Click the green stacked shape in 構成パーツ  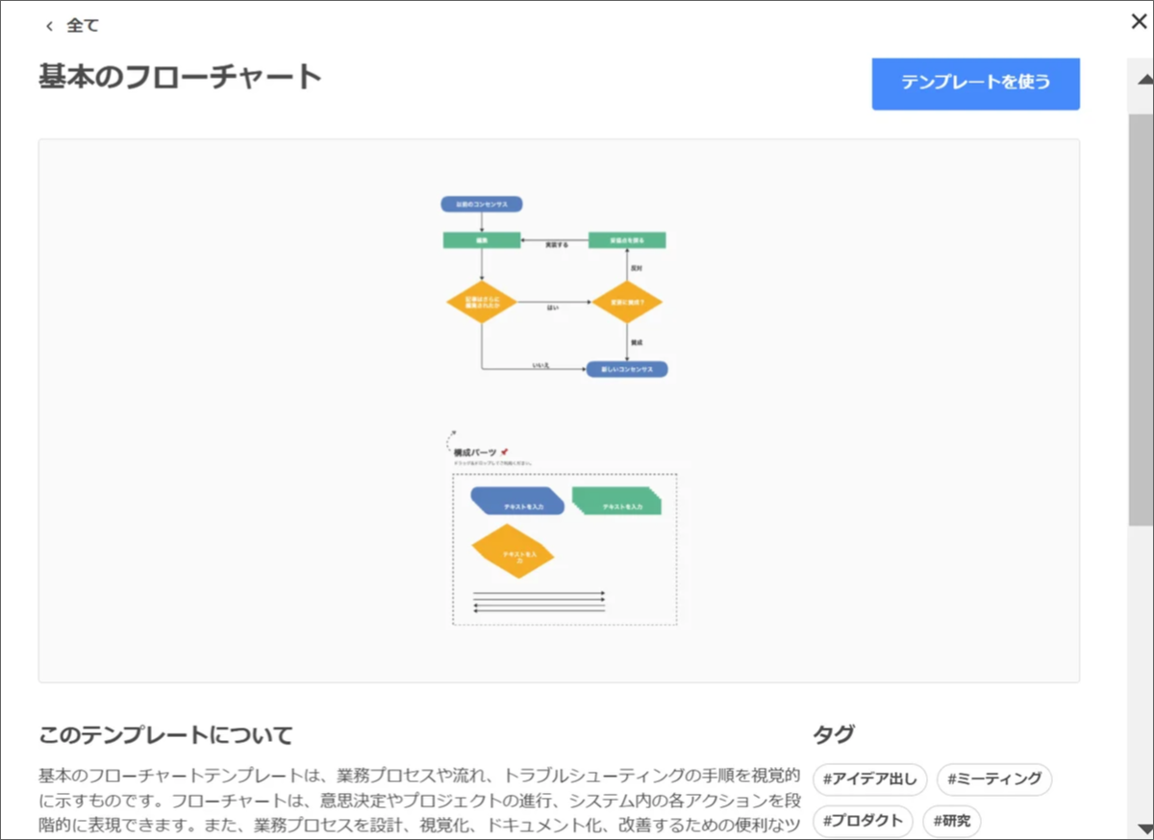point(616,502)
